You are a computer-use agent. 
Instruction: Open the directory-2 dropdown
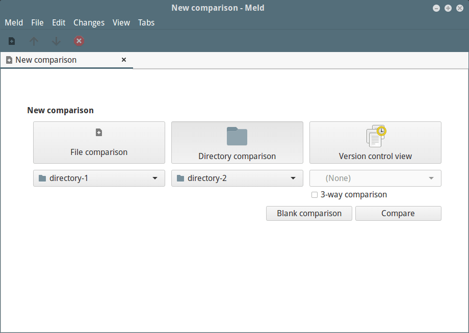[293, 178]
